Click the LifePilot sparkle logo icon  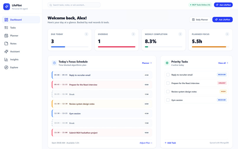pos(6,7)
